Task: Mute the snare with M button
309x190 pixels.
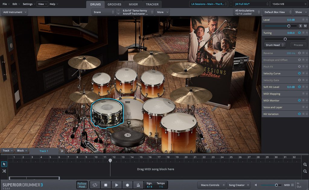Action: pos(305,26)
